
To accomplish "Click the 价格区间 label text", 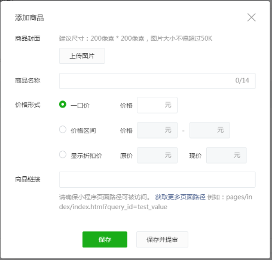I will coord(84,130).
